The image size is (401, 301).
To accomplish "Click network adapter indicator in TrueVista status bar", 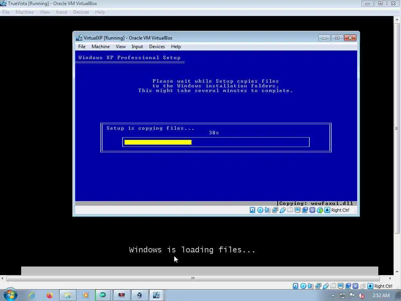I will (318, 286).
